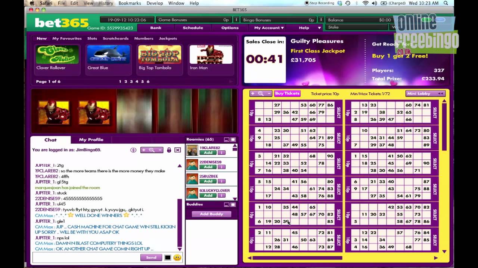Send the chat message
The width and height of the screenshot is (478, 268).
tap(151, 258)
